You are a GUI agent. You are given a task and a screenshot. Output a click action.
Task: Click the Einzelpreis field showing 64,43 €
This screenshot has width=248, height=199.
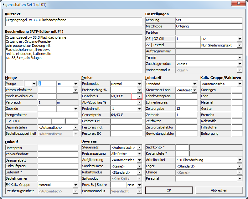(121, 96)
